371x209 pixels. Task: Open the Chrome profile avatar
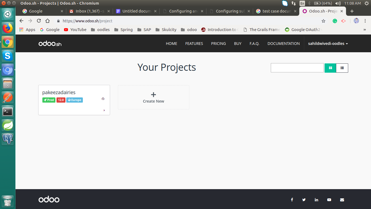356,21
